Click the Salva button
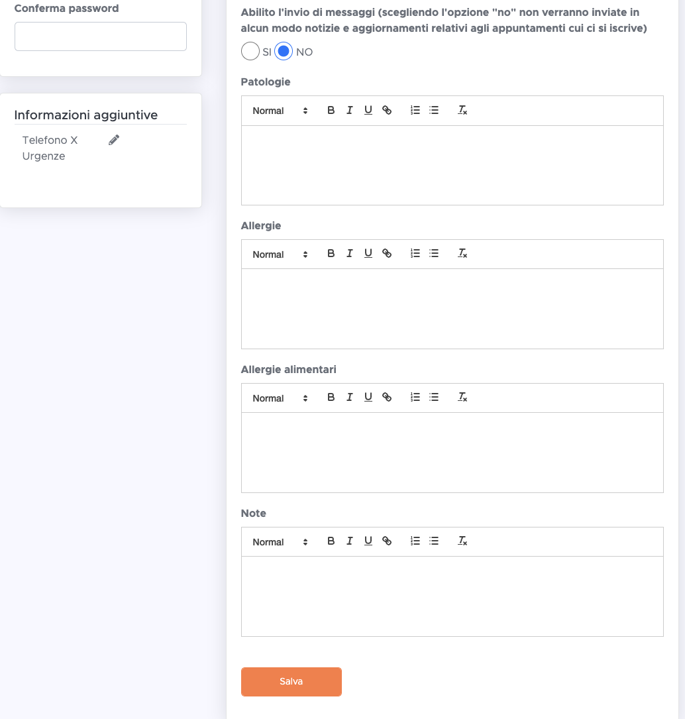The height and width of the screenshot is (719, 685). point(291,681)
